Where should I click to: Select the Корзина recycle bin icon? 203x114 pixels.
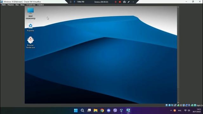click(x=30, y=27)
